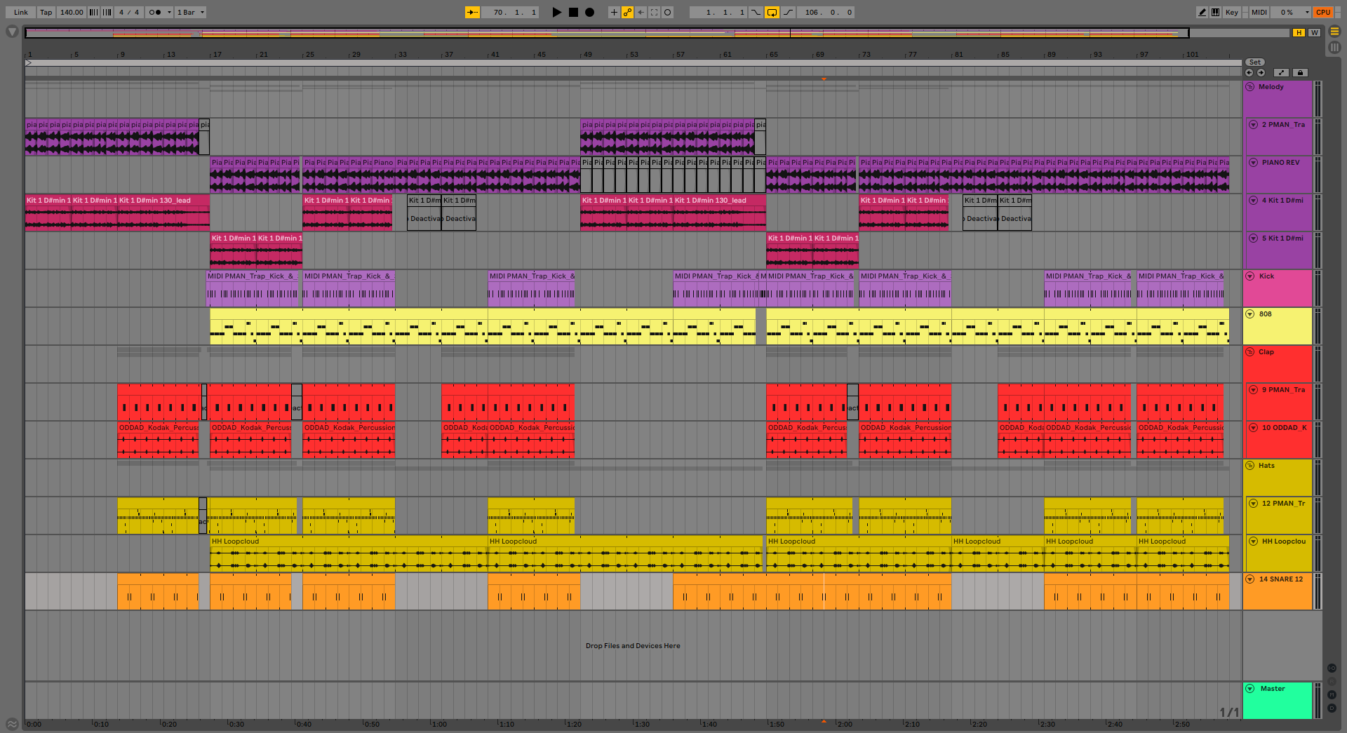The image size is (1347, 733).
Task: Click the Stop transport button
Action: 573,12
